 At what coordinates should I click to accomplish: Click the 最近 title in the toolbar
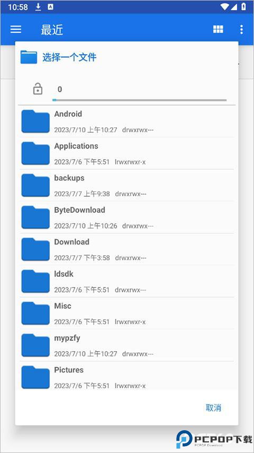pyautogui.click(x=52, y=30)
